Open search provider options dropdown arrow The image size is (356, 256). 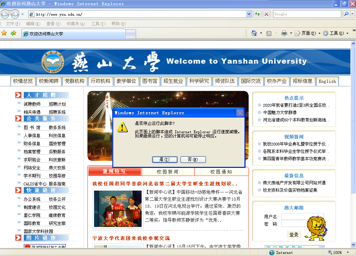point(353,14)
